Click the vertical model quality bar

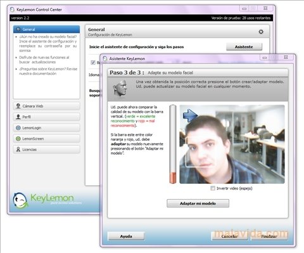[173, 144]
